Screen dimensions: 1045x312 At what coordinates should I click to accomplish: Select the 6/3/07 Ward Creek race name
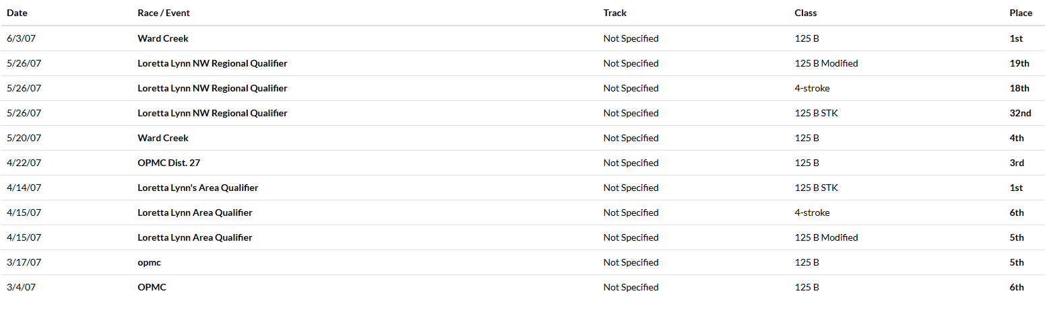pyautogui.click(x=163, y=38)
